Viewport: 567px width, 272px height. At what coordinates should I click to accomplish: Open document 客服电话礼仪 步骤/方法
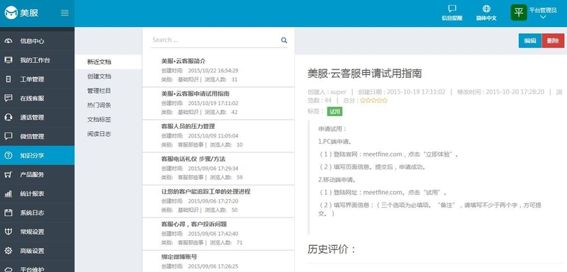click(x=193, y=159)
